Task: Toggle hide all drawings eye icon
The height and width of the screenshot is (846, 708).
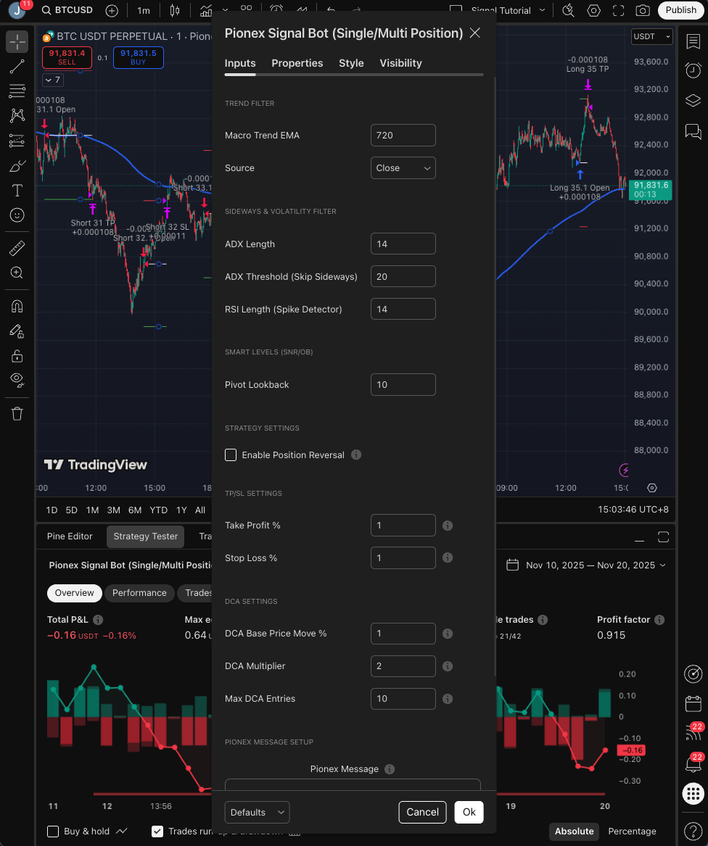Action: (x=17, y=379)
